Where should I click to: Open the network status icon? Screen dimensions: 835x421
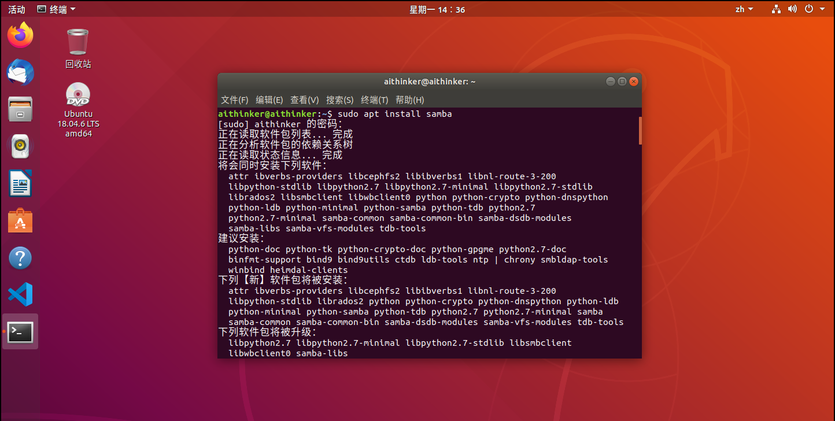click(776, 9)
